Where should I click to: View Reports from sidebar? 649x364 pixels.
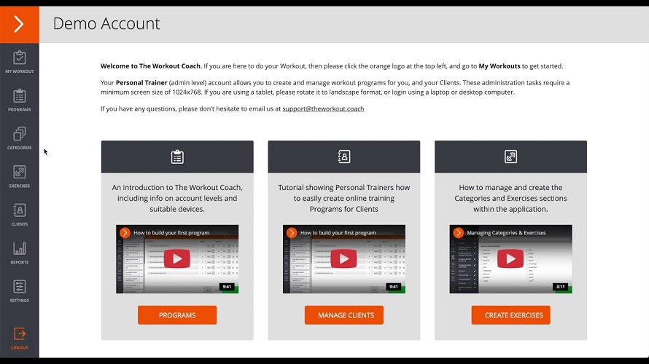(x=20, y=253)
